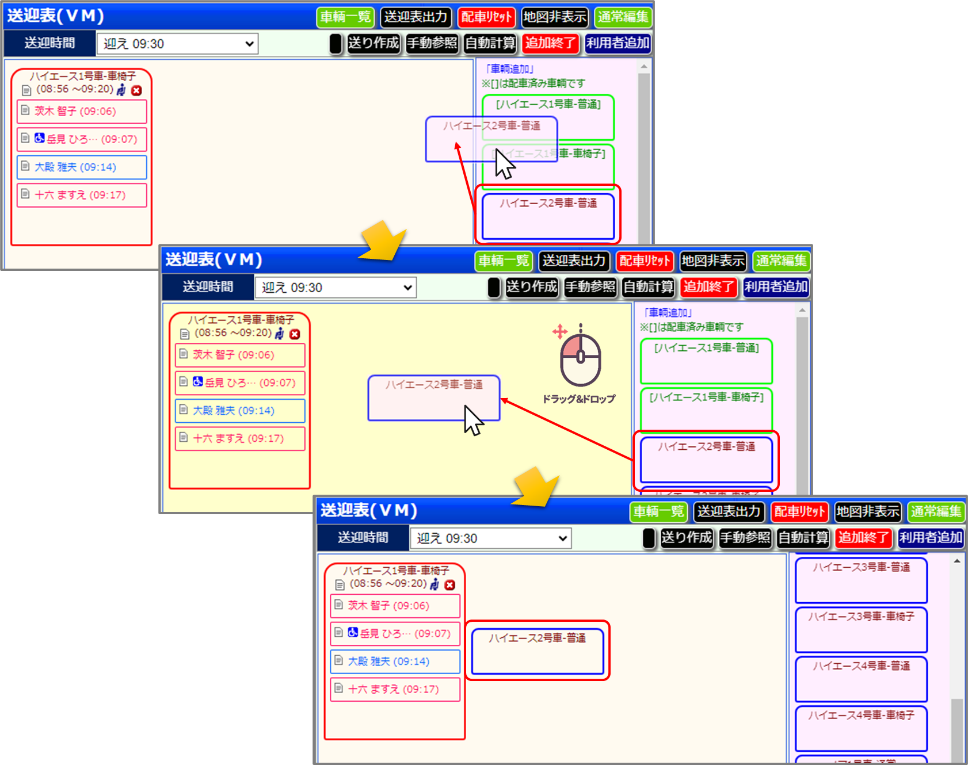Toggle 地図非表示 in middle screenshot
Viewport: 968px width, 765px height.
point(713,261)
